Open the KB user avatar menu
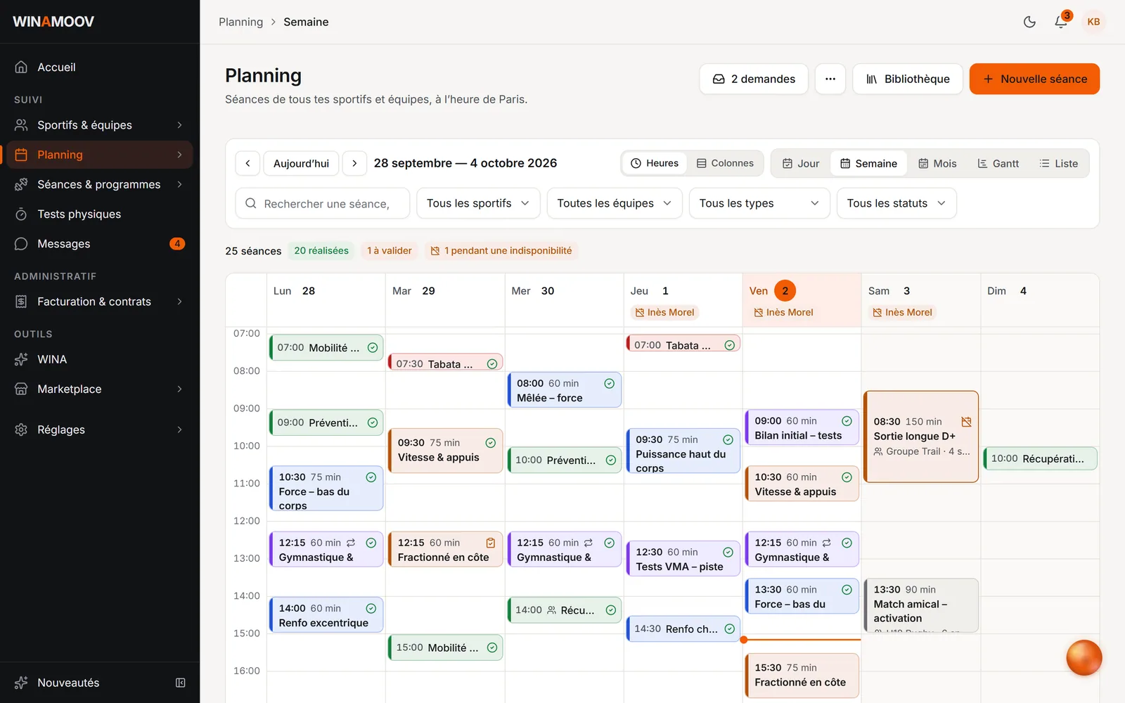Image resolution: width=1125 pixels, height=703 pixels. click(x=1093, y=22)
